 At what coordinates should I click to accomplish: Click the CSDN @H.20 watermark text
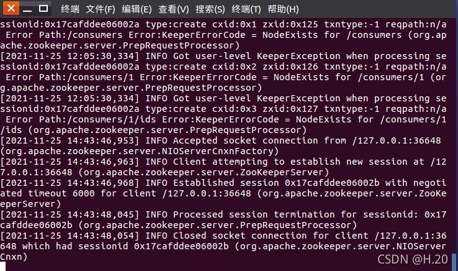point(413,259)
